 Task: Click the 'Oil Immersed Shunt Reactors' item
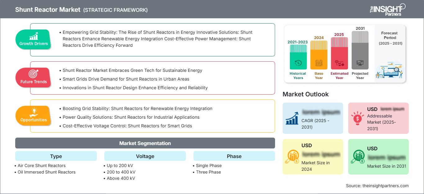(47, 172)
